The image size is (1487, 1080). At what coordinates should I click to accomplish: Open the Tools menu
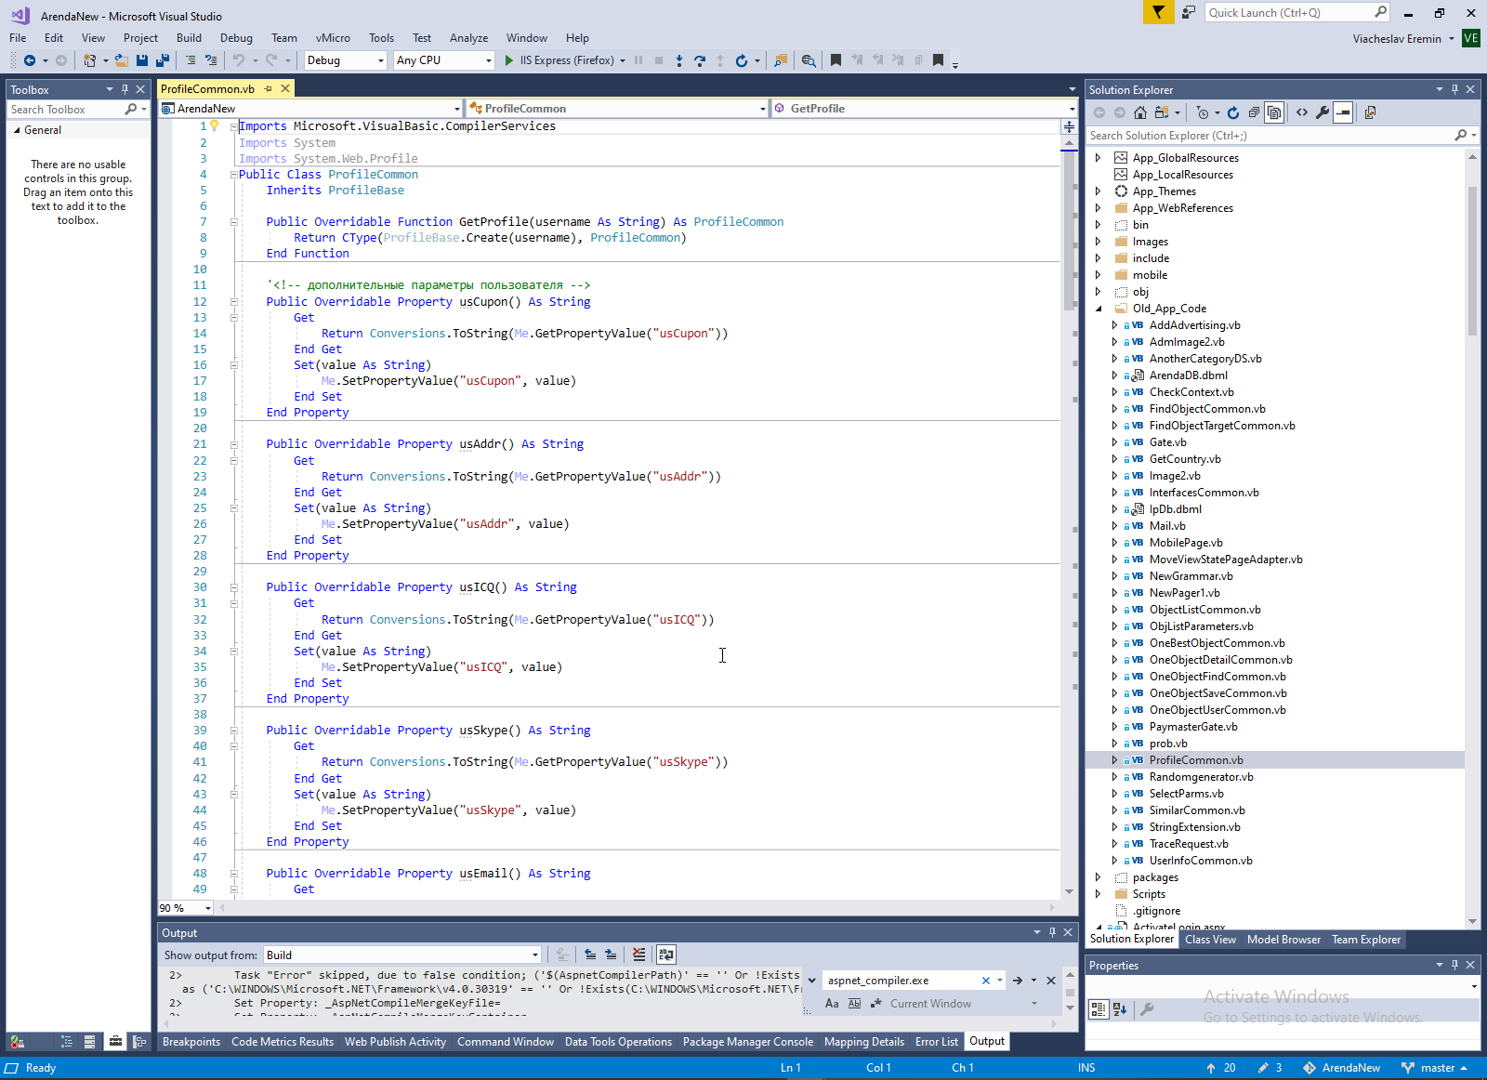pos(381,38)
